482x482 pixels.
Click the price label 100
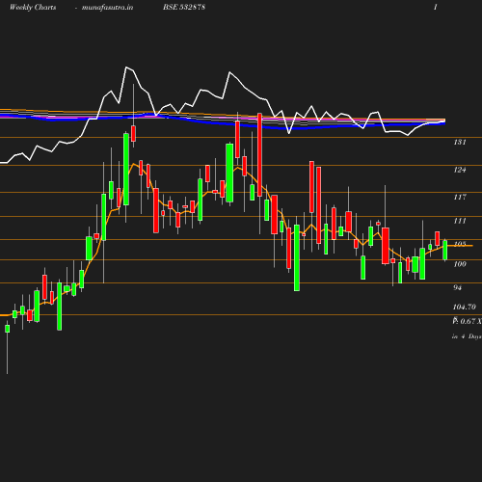(460, 264)
